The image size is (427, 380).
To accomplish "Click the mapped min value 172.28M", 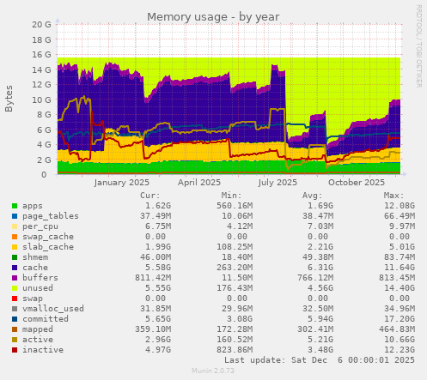I will click(x=235, y=329).
